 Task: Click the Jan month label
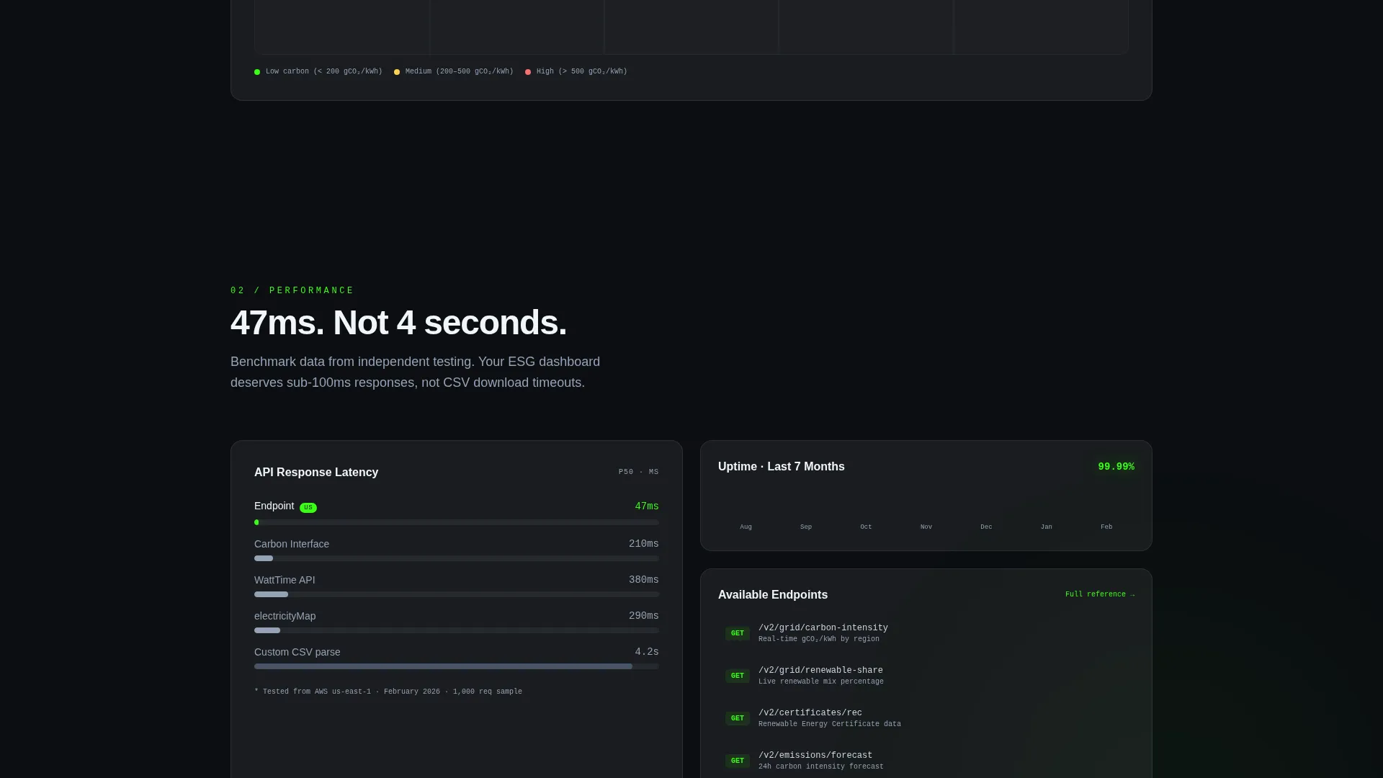tap(1047, 527)
